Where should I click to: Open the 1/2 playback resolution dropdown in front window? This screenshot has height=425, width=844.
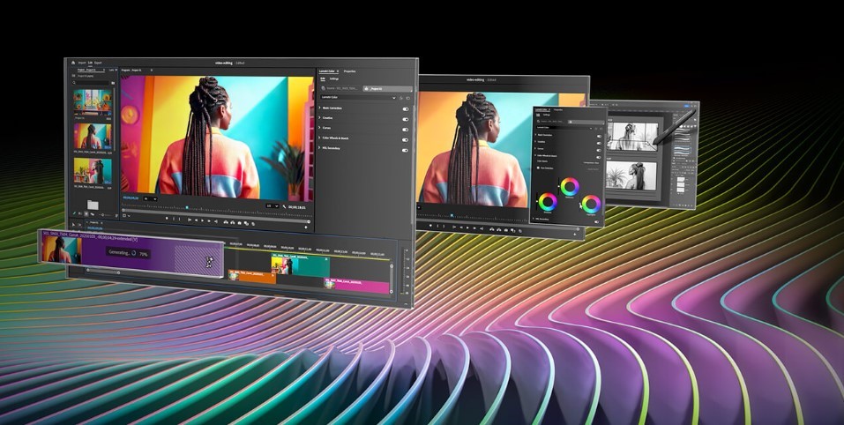click(273, 206)
